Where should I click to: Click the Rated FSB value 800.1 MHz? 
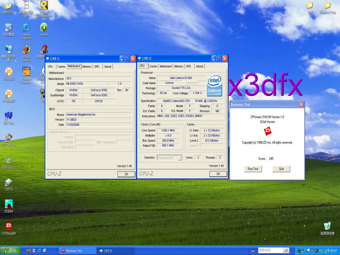coord(168,145)
